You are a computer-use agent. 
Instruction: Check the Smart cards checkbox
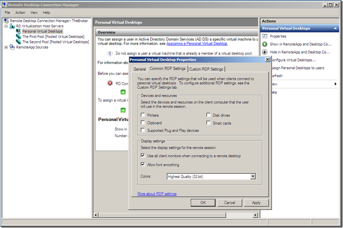tap(208, 123)
